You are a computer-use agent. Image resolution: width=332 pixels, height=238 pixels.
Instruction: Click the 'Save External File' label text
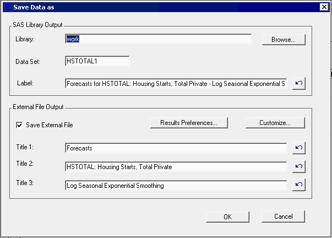pos(49,125)
